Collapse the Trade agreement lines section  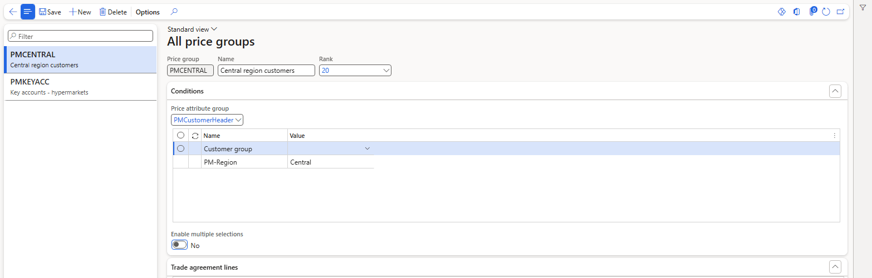tap(835, 267)
